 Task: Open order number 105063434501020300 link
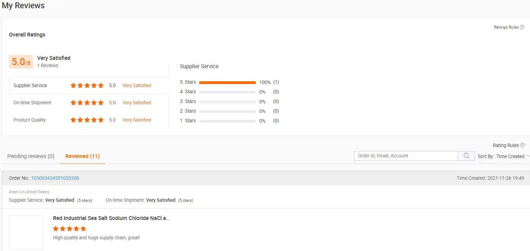click(x=55, y=178)
